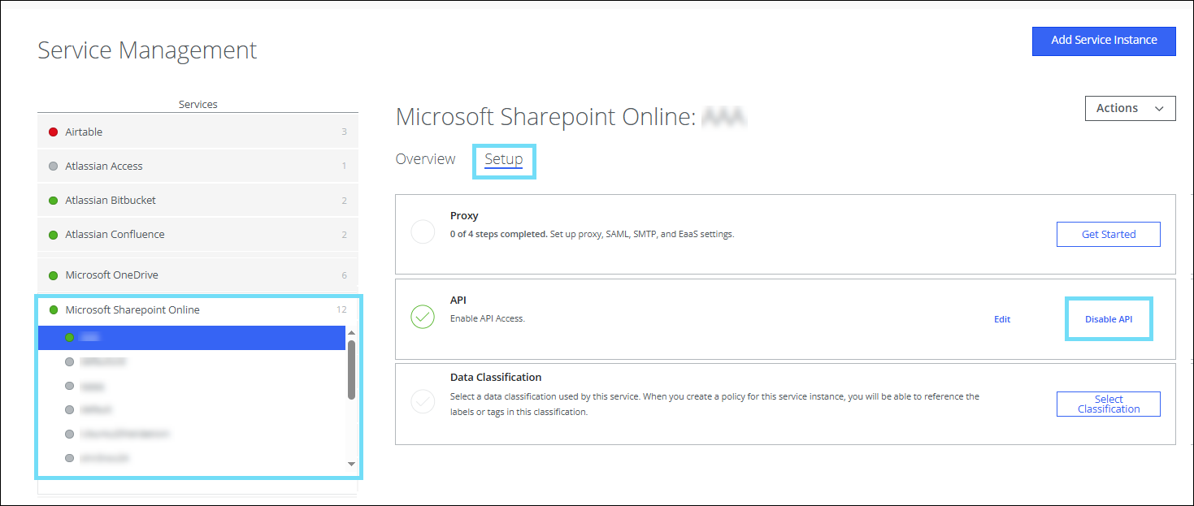Expand the Microsoft Sharepoint Online service list

[132, 309]
